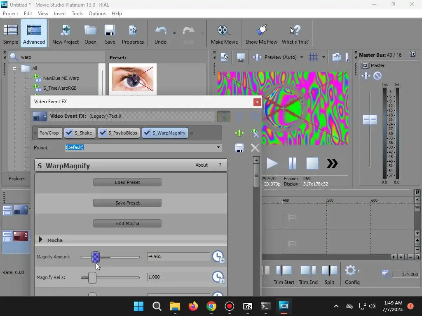Open the Insert menu
Screen dimensions: 422x316
coord(60,14)
